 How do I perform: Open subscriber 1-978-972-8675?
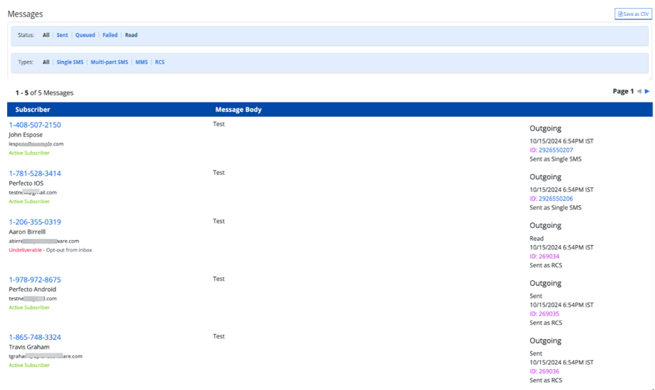[34, 280]
